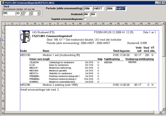
Task: Open the institute asterisk dropdown
Action: click(30, 13)
